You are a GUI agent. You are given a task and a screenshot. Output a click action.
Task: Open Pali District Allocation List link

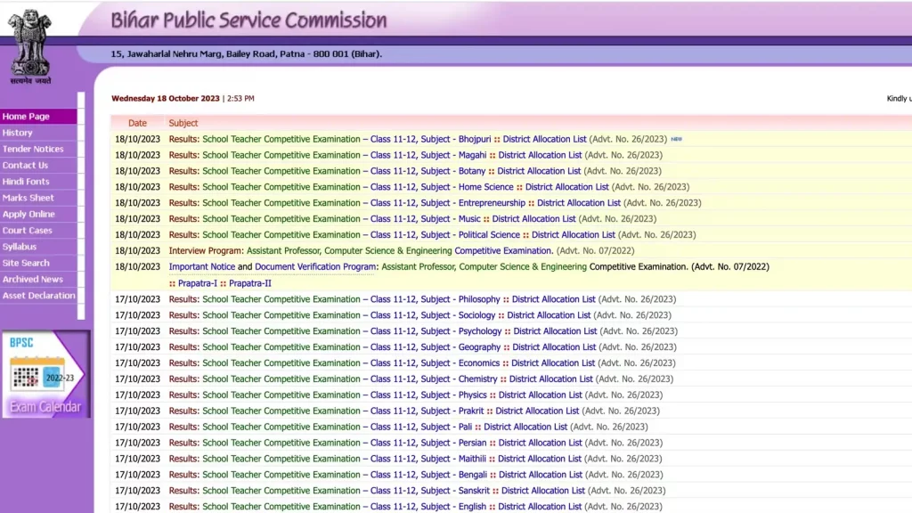(525, 427)
